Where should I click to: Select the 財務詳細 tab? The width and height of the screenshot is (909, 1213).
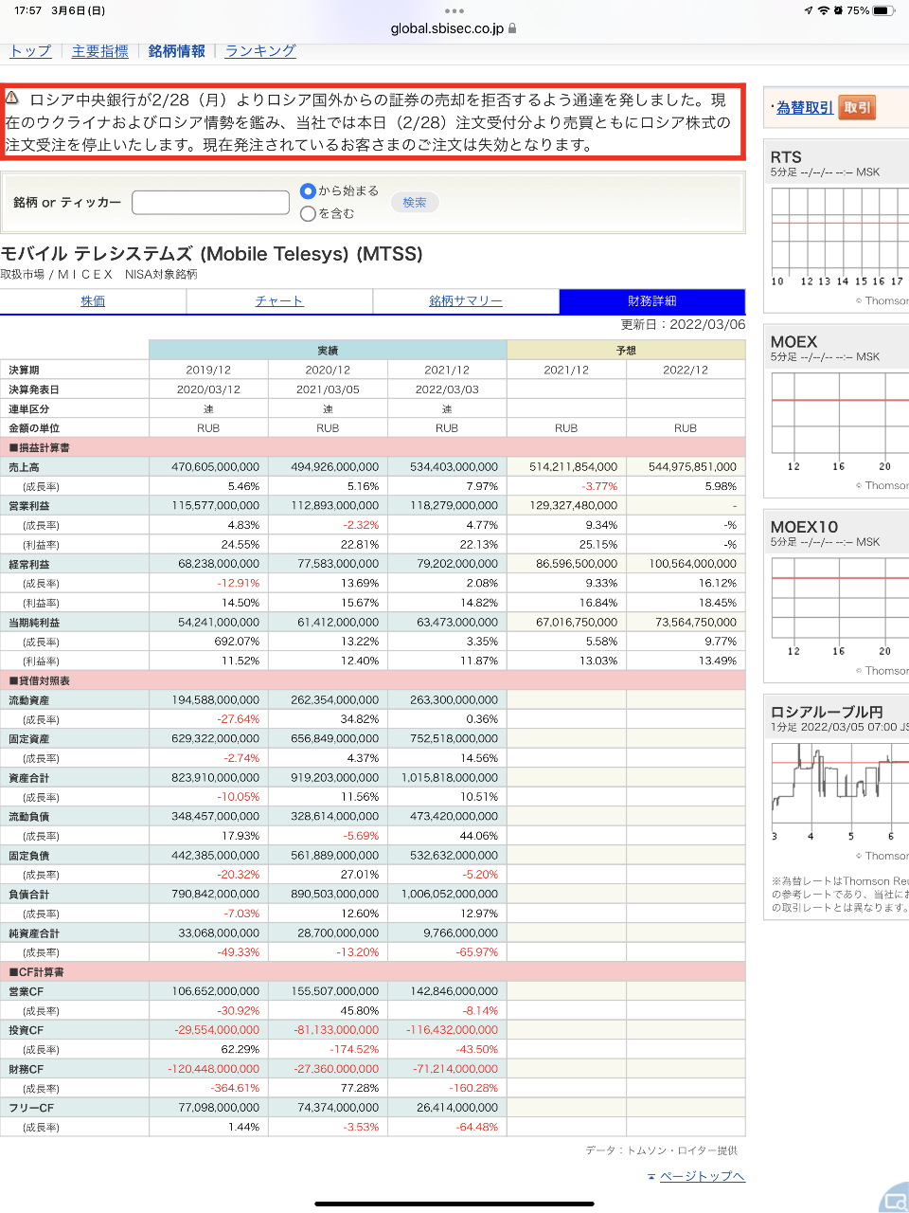tap(652, 301)
